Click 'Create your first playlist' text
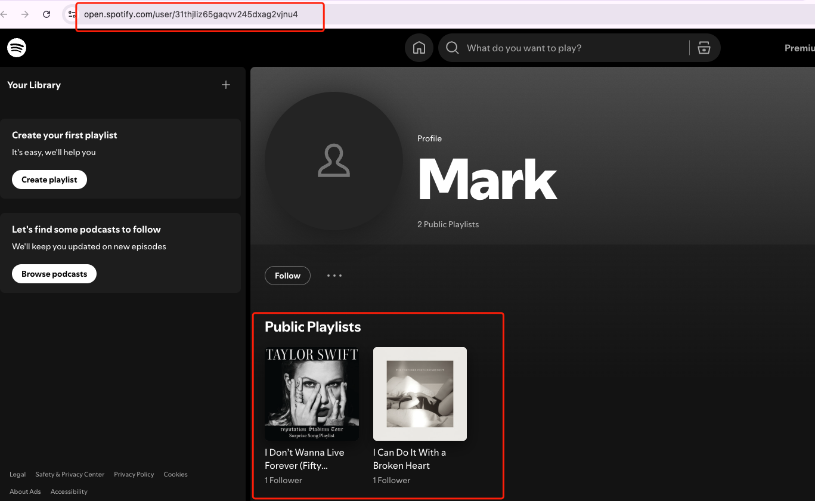Image resolution: width=815 pixels, height=501 pixels. click(x=64, y=135)
